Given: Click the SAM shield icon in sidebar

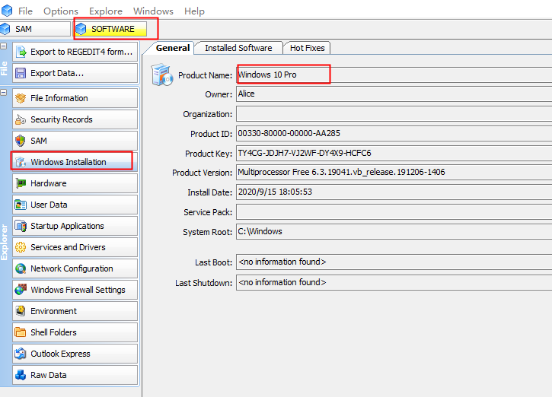Looking at the screenshot, I should coord(21,141).
